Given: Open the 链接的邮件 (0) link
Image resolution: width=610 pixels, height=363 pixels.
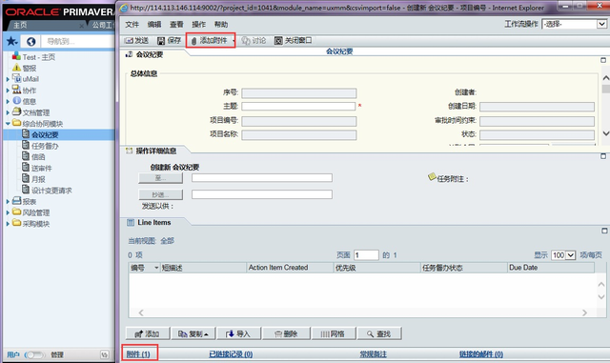Looking at the screenshot, I should [x=480, y=354].
